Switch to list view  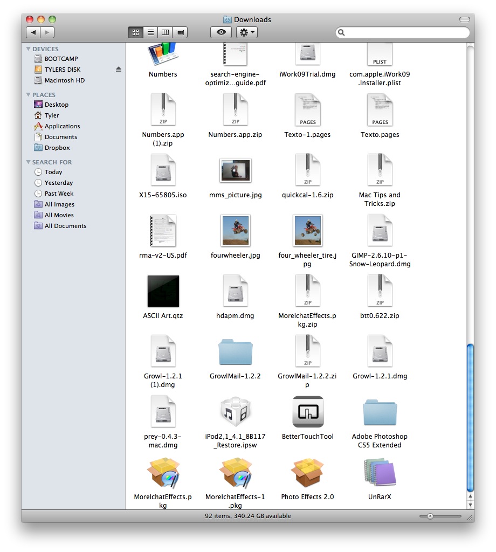(150, 32)
